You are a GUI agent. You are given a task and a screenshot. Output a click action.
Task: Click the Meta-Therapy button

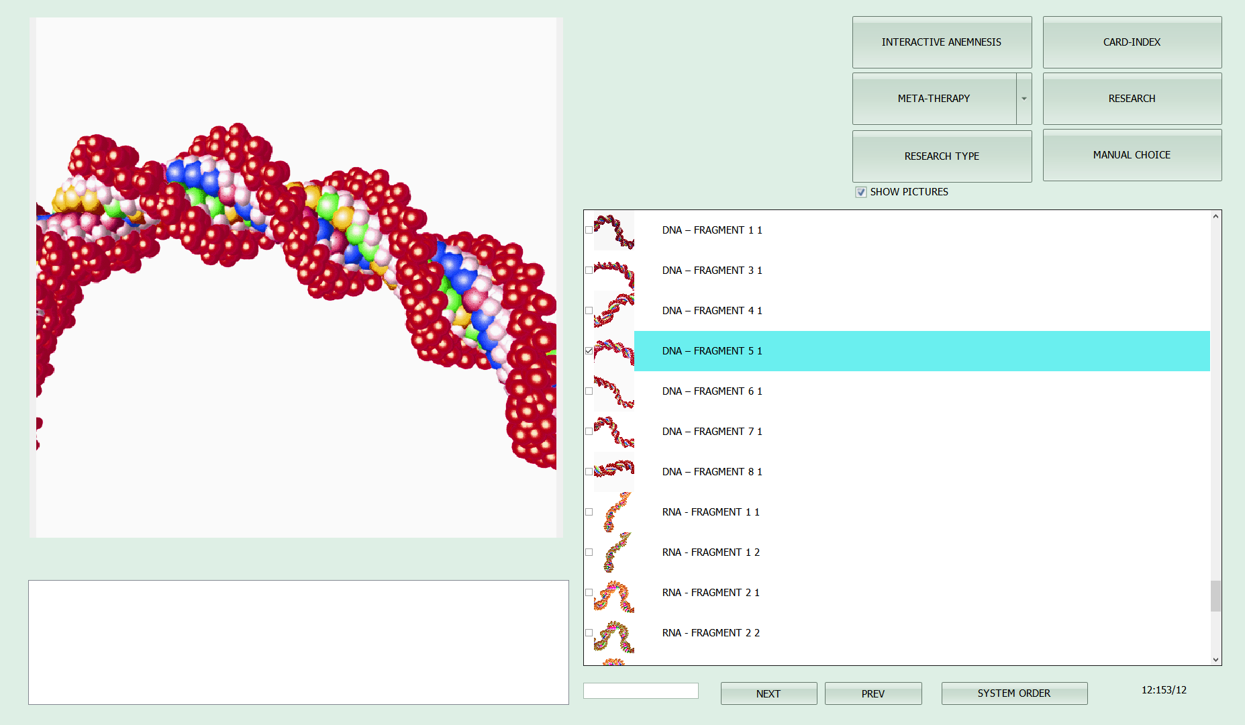(934, 99)
